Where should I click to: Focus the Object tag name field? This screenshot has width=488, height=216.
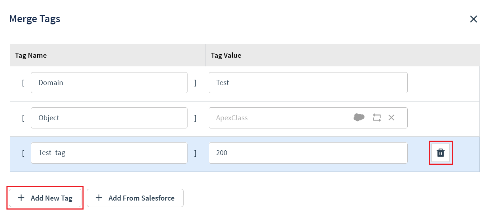click(109, 118)
